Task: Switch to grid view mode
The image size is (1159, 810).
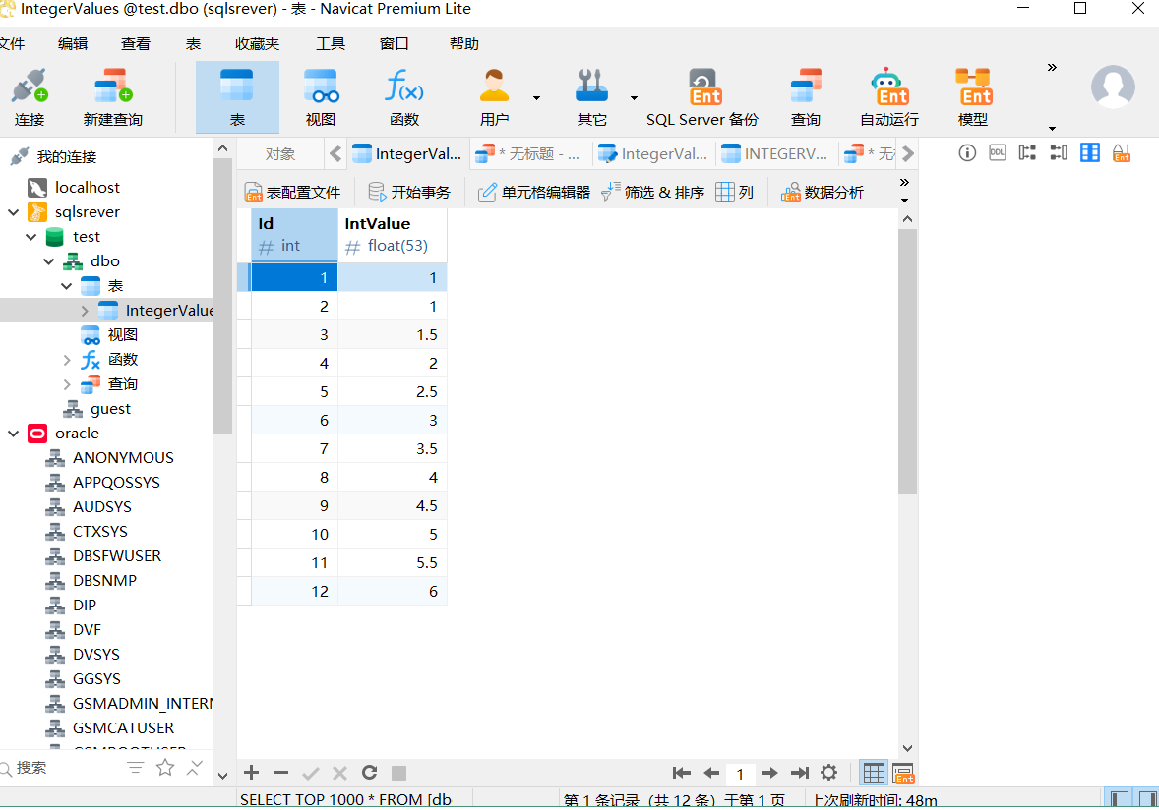Action: point(874,773)
